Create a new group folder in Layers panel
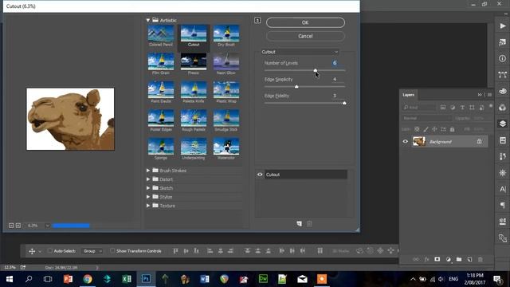510x287 pixels. coord(459,259)
